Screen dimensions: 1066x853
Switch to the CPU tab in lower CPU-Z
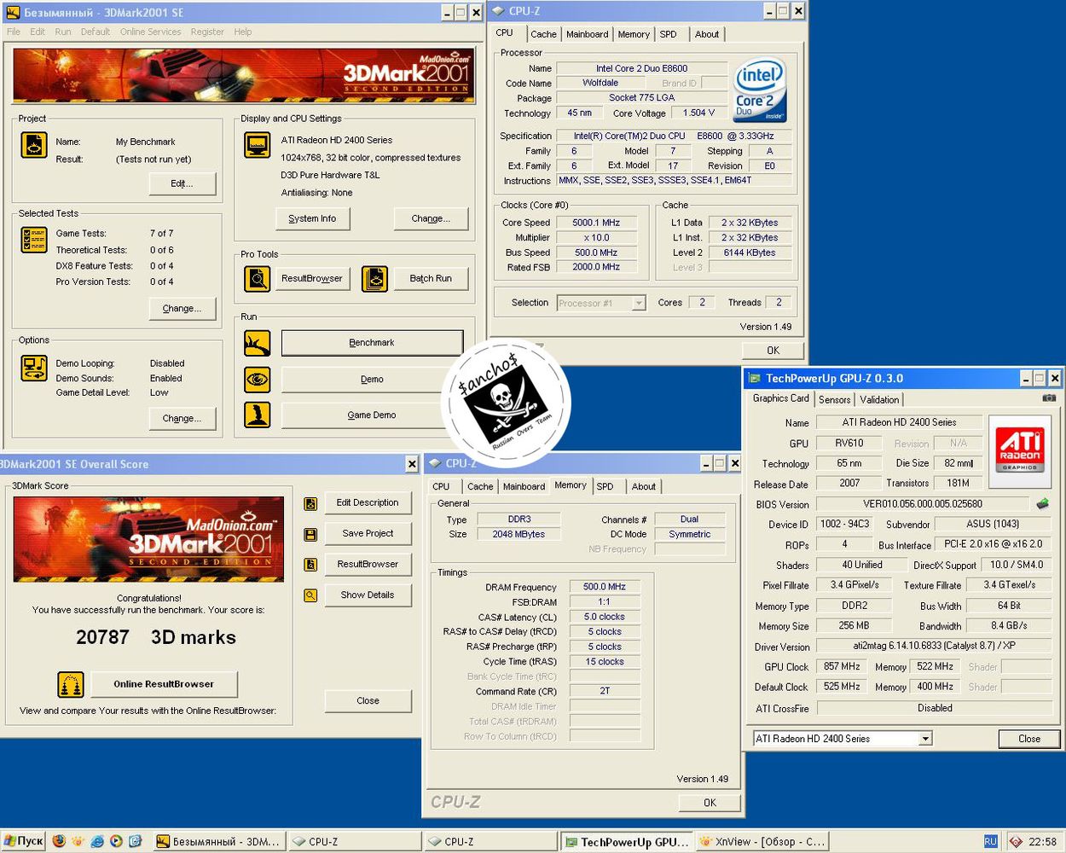click(x=441, y=486)
